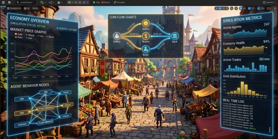This screenshot has height=139, width=278.
Task: Click the Economy Overview panel title
Action: click(30, 20)
